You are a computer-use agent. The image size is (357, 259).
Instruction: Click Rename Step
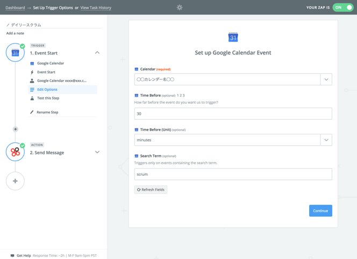(47, 112)
